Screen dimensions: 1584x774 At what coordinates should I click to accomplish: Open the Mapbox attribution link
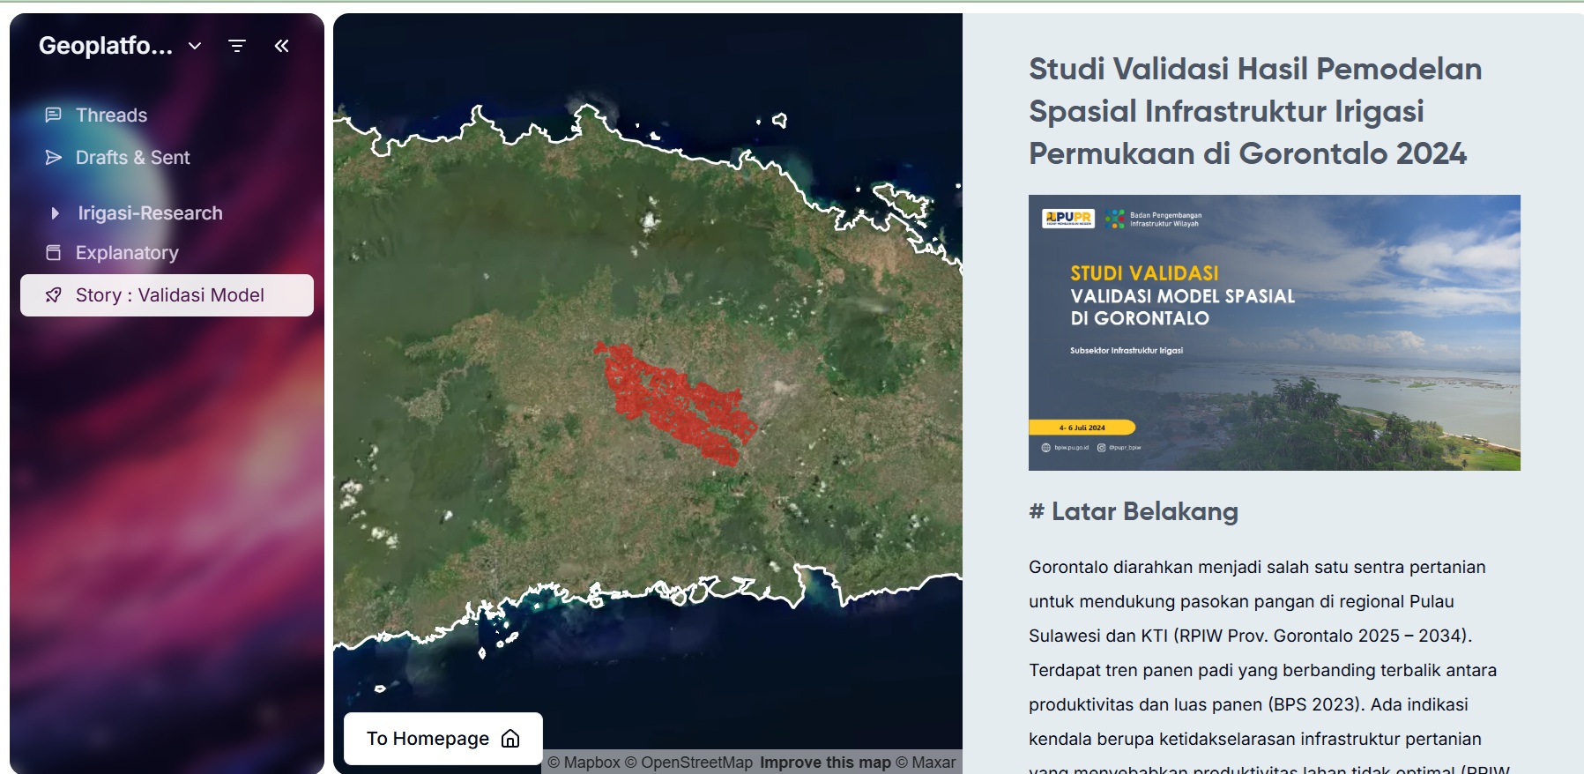coord(584,763)
